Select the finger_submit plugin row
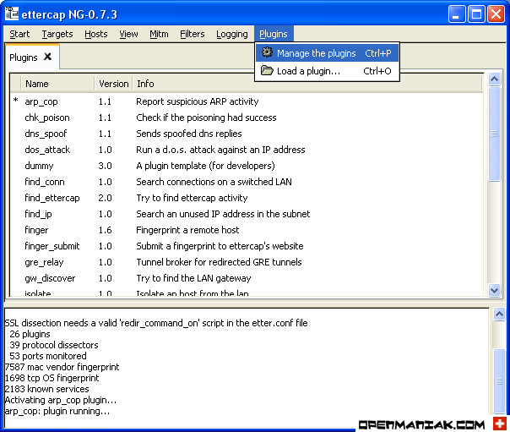 point(247,246)
